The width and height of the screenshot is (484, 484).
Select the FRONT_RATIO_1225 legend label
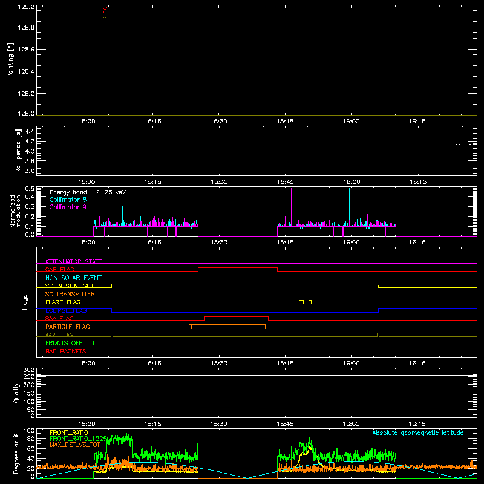[79, 439]
